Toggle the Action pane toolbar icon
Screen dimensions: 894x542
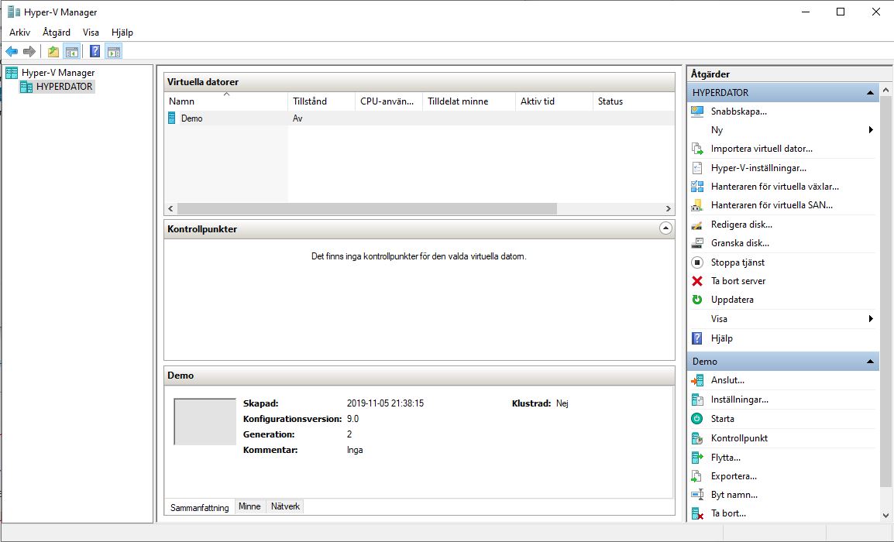click(x=113, y=51)
